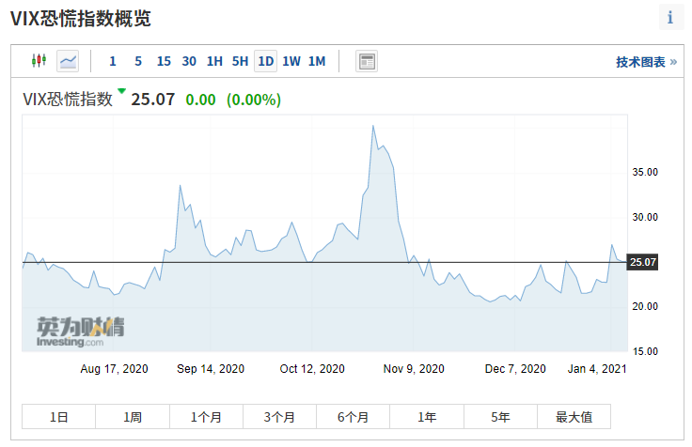This screenshot has height=447, width=692.
Task: Pick the 1H hourly interval
Action: 214,61
